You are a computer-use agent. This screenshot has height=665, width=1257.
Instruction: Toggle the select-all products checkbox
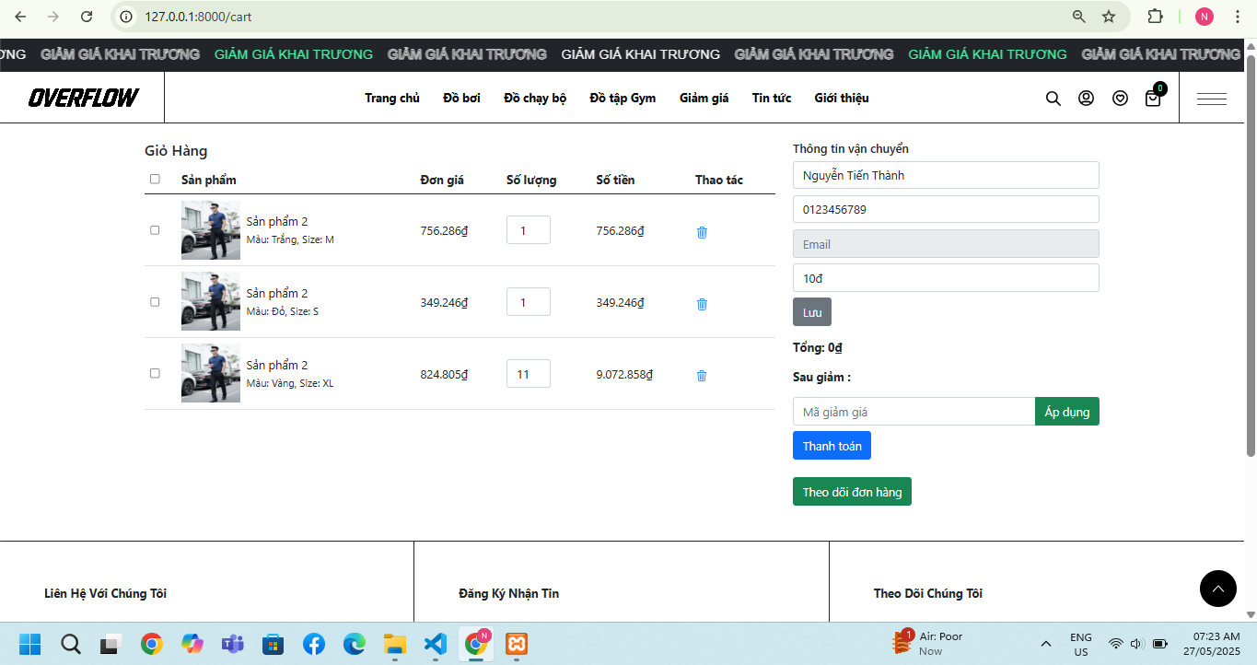click(x=155, y=180)
